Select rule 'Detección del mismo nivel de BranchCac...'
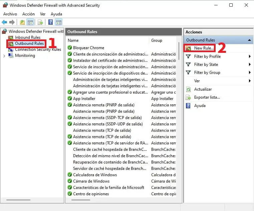The height and width of the screenshot is (211, 254). pos(110,155)
